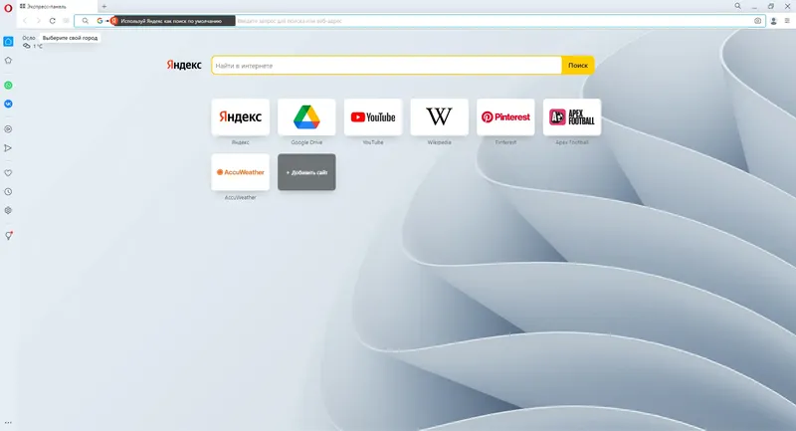Open the Pinterest speed dial tile
The width and height of the screenshot is (796, 431).
click(505, 117)
